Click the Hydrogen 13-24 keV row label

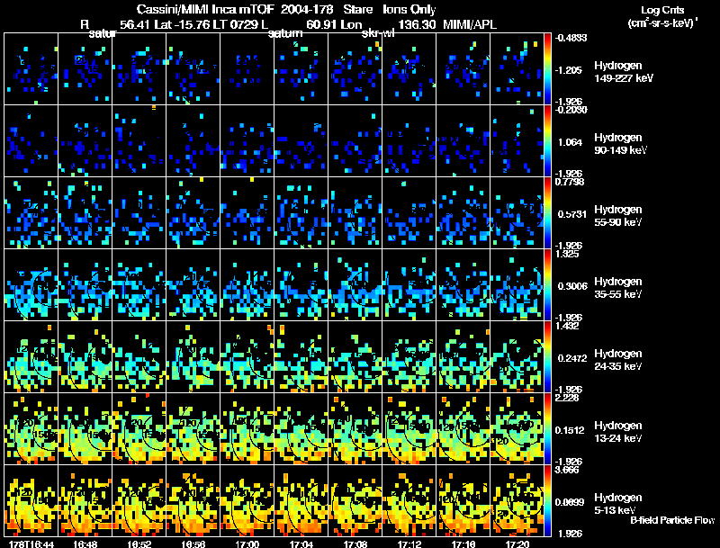pos(618,431)
